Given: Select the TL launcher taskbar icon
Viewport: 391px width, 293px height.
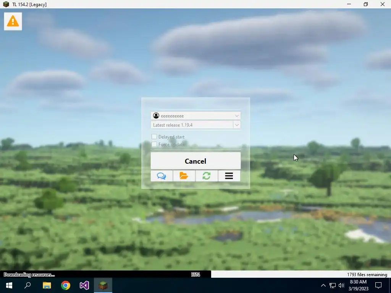Looking at the screenshot, I should point(103,285).
